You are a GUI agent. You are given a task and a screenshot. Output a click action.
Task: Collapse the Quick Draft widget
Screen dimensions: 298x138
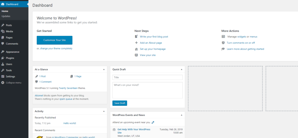pos(182,70)
